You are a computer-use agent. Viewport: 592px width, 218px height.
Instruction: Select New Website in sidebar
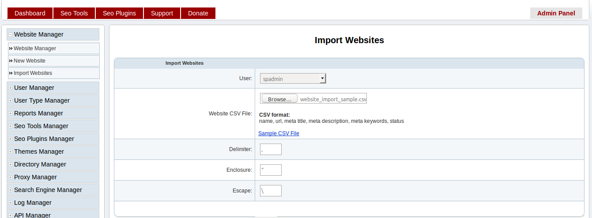coord(54,61)
